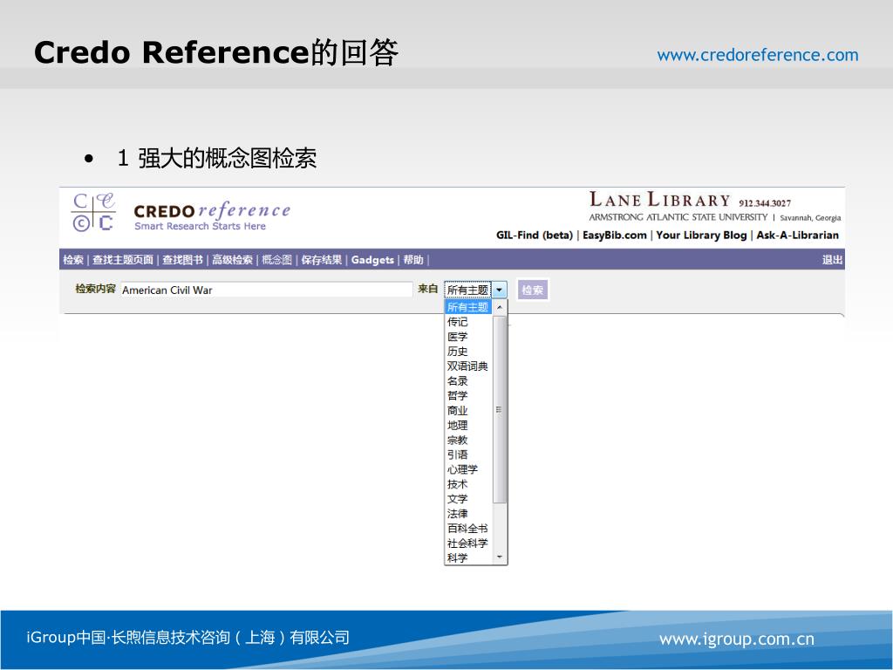Screen dimensions: 893x670
Task: Click the dropdown list scrollbar thumb
Action: tap(500, 410)
